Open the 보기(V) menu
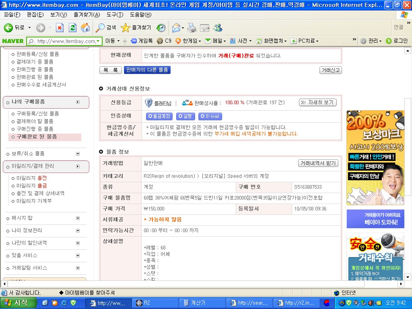The height and width of the screenshot is (309, 412). 59,15
